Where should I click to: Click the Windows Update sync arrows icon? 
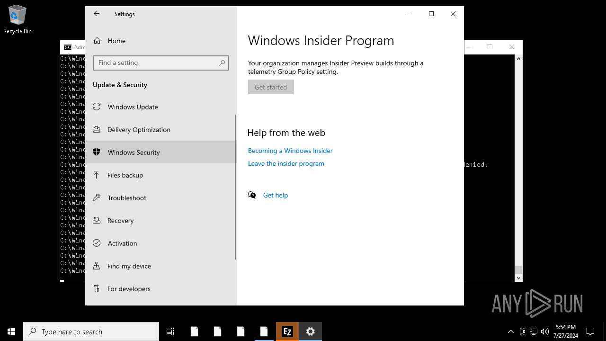coord(97,107)
